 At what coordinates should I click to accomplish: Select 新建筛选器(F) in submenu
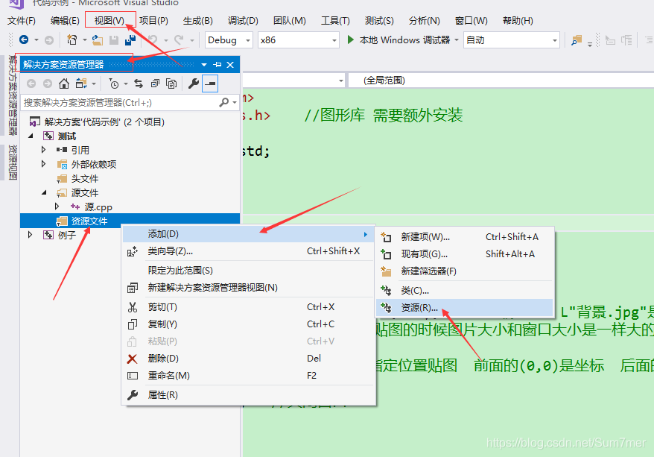tap(465, 271)
